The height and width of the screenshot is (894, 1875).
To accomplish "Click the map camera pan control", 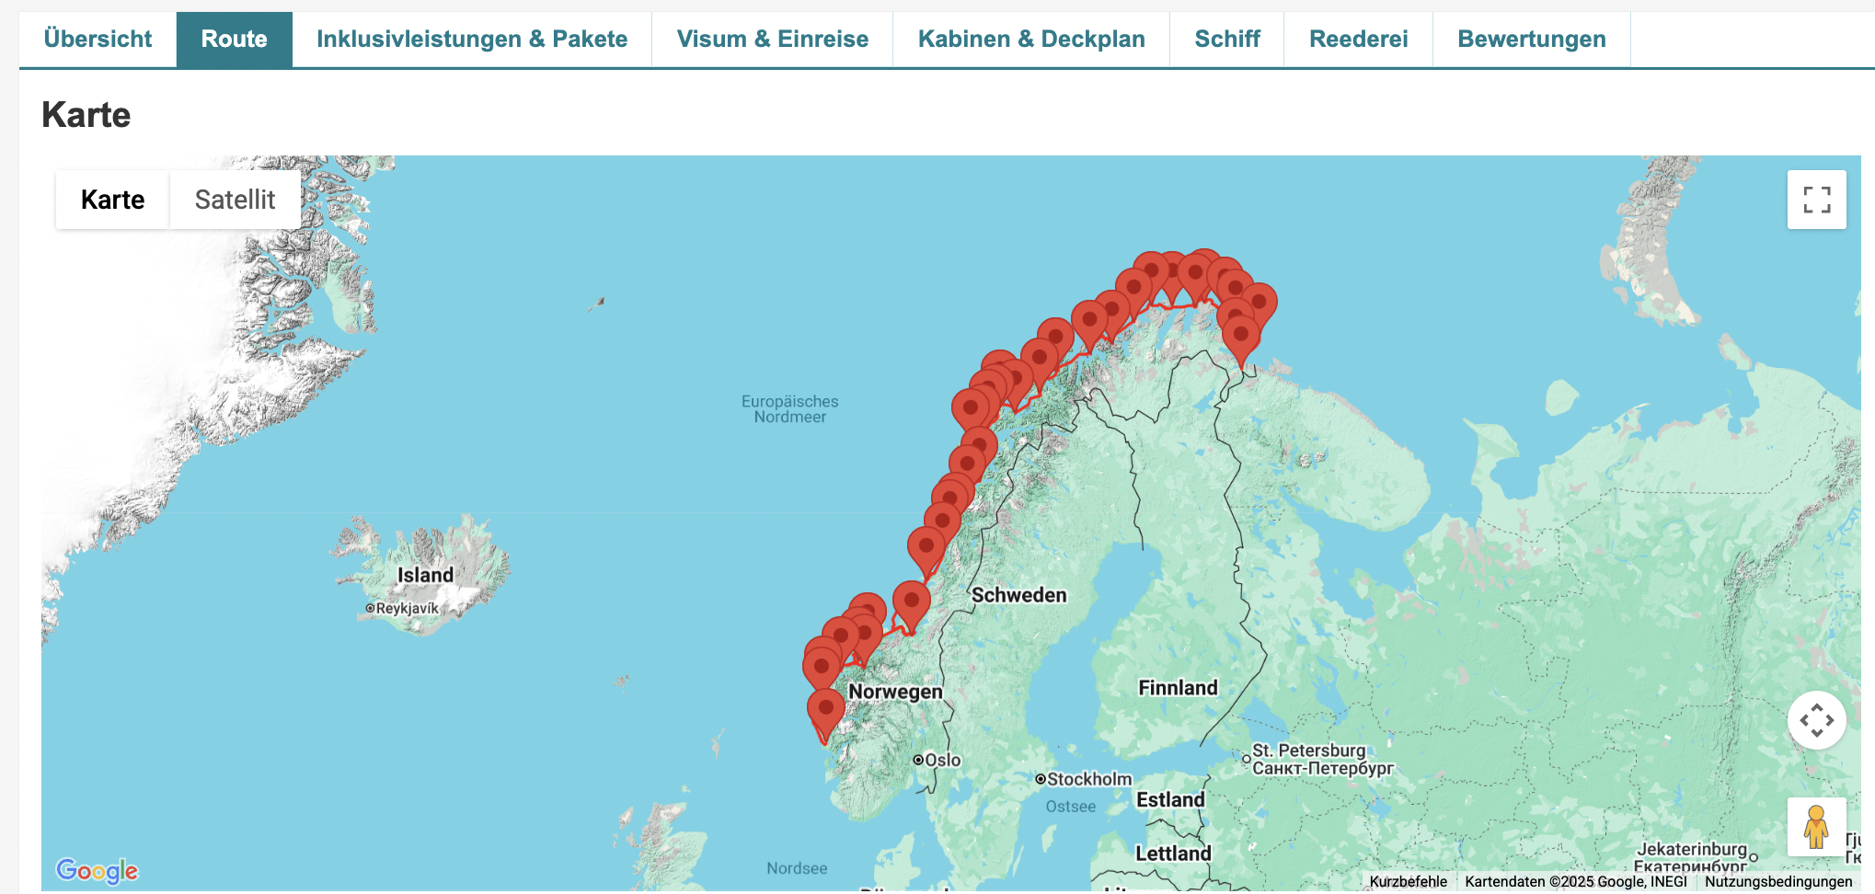I will click(1816, 720).
